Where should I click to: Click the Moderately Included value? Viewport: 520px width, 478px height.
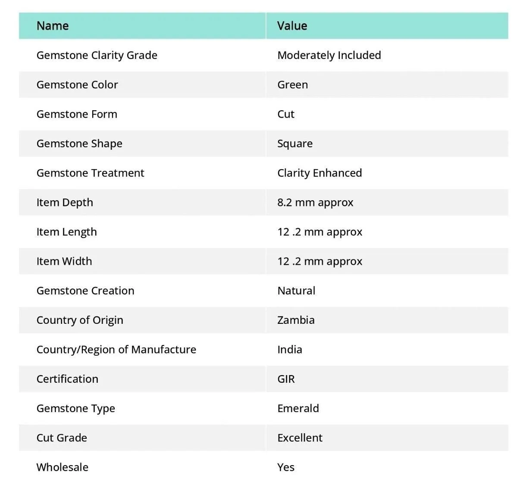329,56
